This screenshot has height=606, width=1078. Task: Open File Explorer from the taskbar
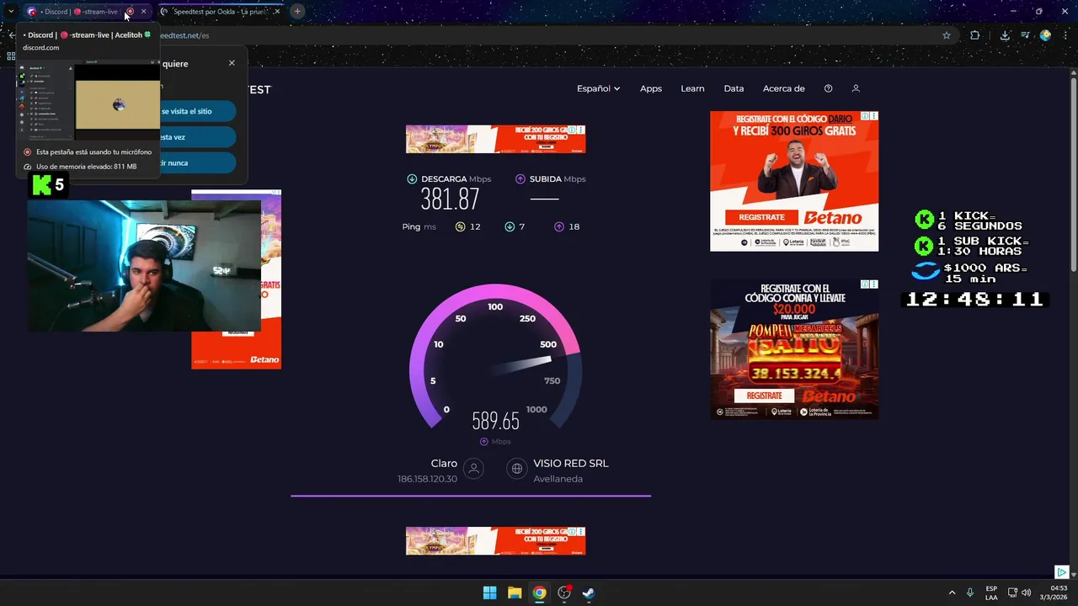click(x=515, y=593)
